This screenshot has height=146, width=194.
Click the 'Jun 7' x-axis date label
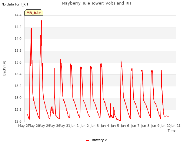click(135, 126)
